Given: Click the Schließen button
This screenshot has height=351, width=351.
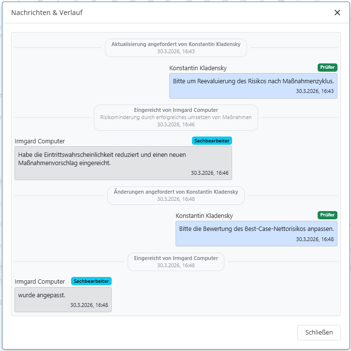Looking at the screenshot, I should click(x=319, y=333).
